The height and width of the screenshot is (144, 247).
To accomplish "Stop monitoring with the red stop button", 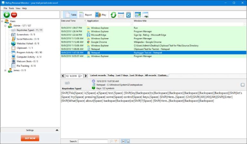I will (x=14, y=15).
